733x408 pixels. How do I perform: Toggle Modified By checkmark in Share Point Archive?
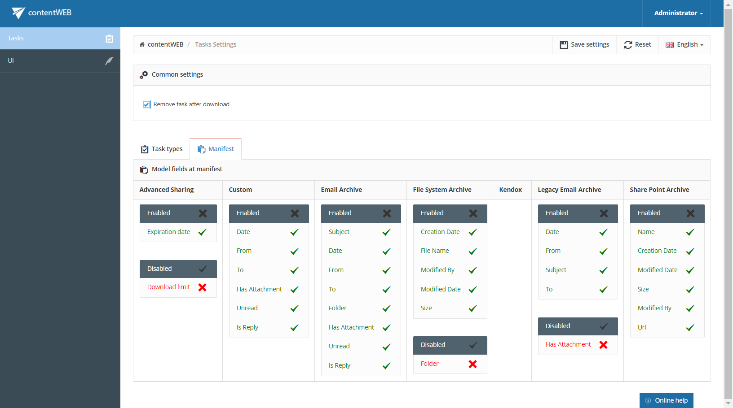click(x=690, y=308)
